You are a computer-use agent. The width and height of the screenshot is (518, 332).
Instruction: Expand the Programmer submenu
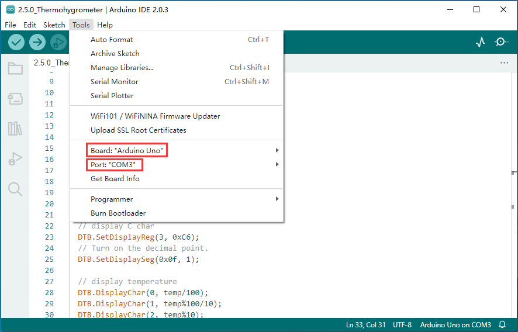pyautogui.click(x=177, y=199)
